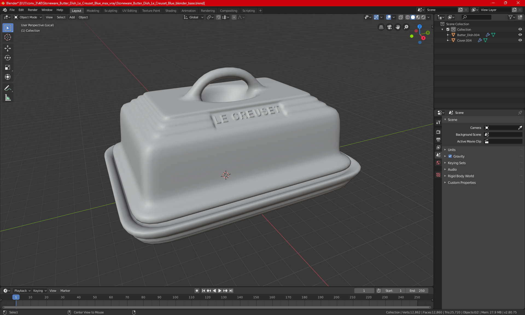Open the View Layer properties tab
Screen dimensions: 525x315
click(438, 147)
